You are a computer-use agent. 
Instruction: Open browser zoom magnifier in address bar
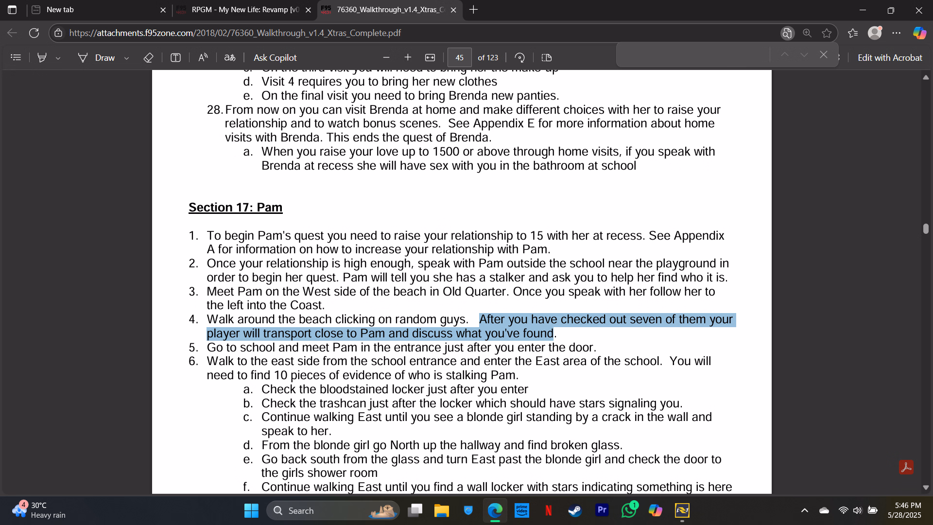pos(807,33)
